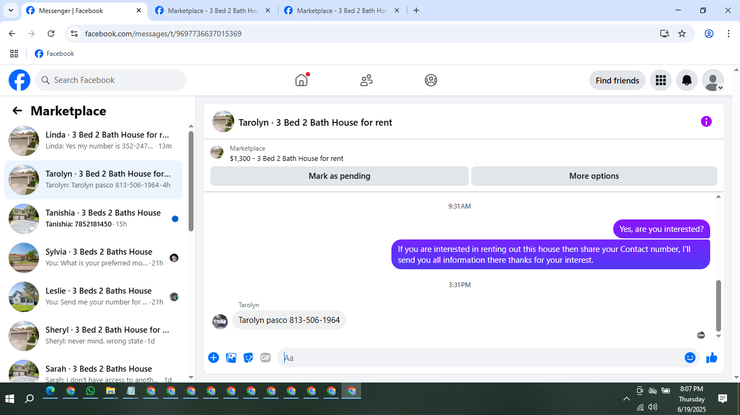Viewport: 740px width, 415px height.
Task: Send a thumbs-up like
Action: click(x=712, y=358)
